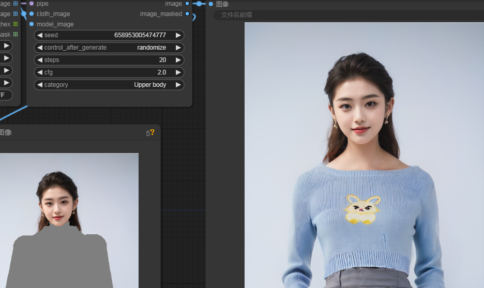The width and height of the screenshot is (484, 288).
Task: Click the purple pipe input socket
Action: 32,4
